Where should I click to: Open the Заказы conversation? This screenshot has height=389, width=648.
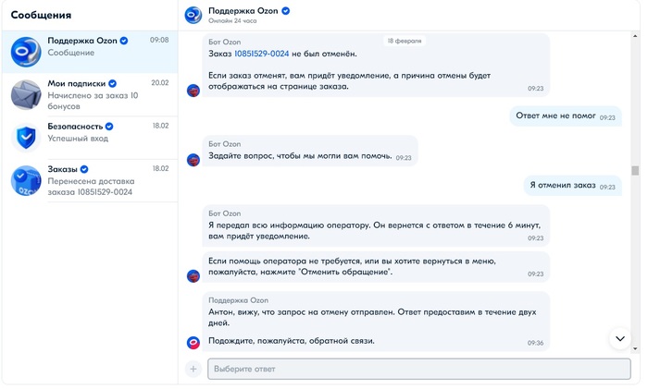(x=90, y=180)
